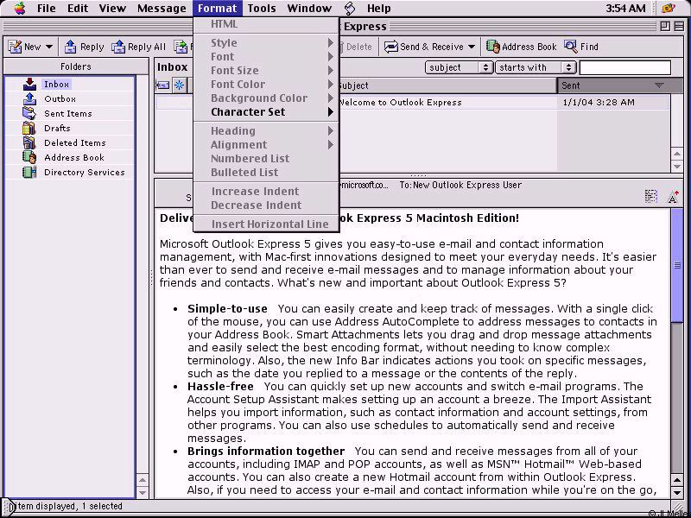
Task: Open the starts with filter popup
Action: point(535,67)
